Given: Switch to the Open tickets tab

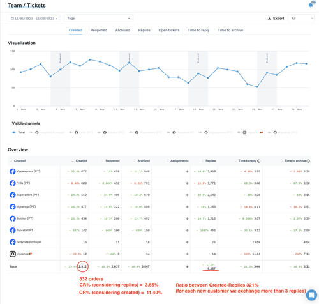Looking at the screenshot, I should [169, 30].
